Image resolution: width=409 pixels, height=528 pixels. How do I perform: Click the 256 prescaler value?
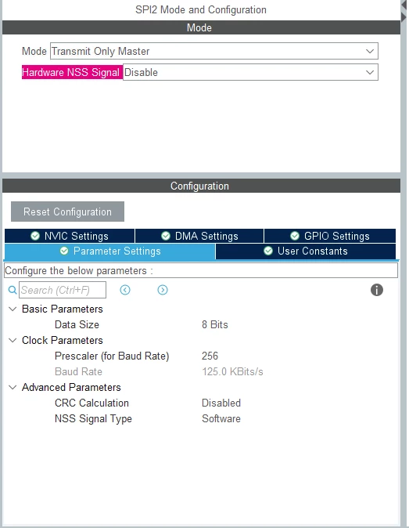(x=210, y=356)
